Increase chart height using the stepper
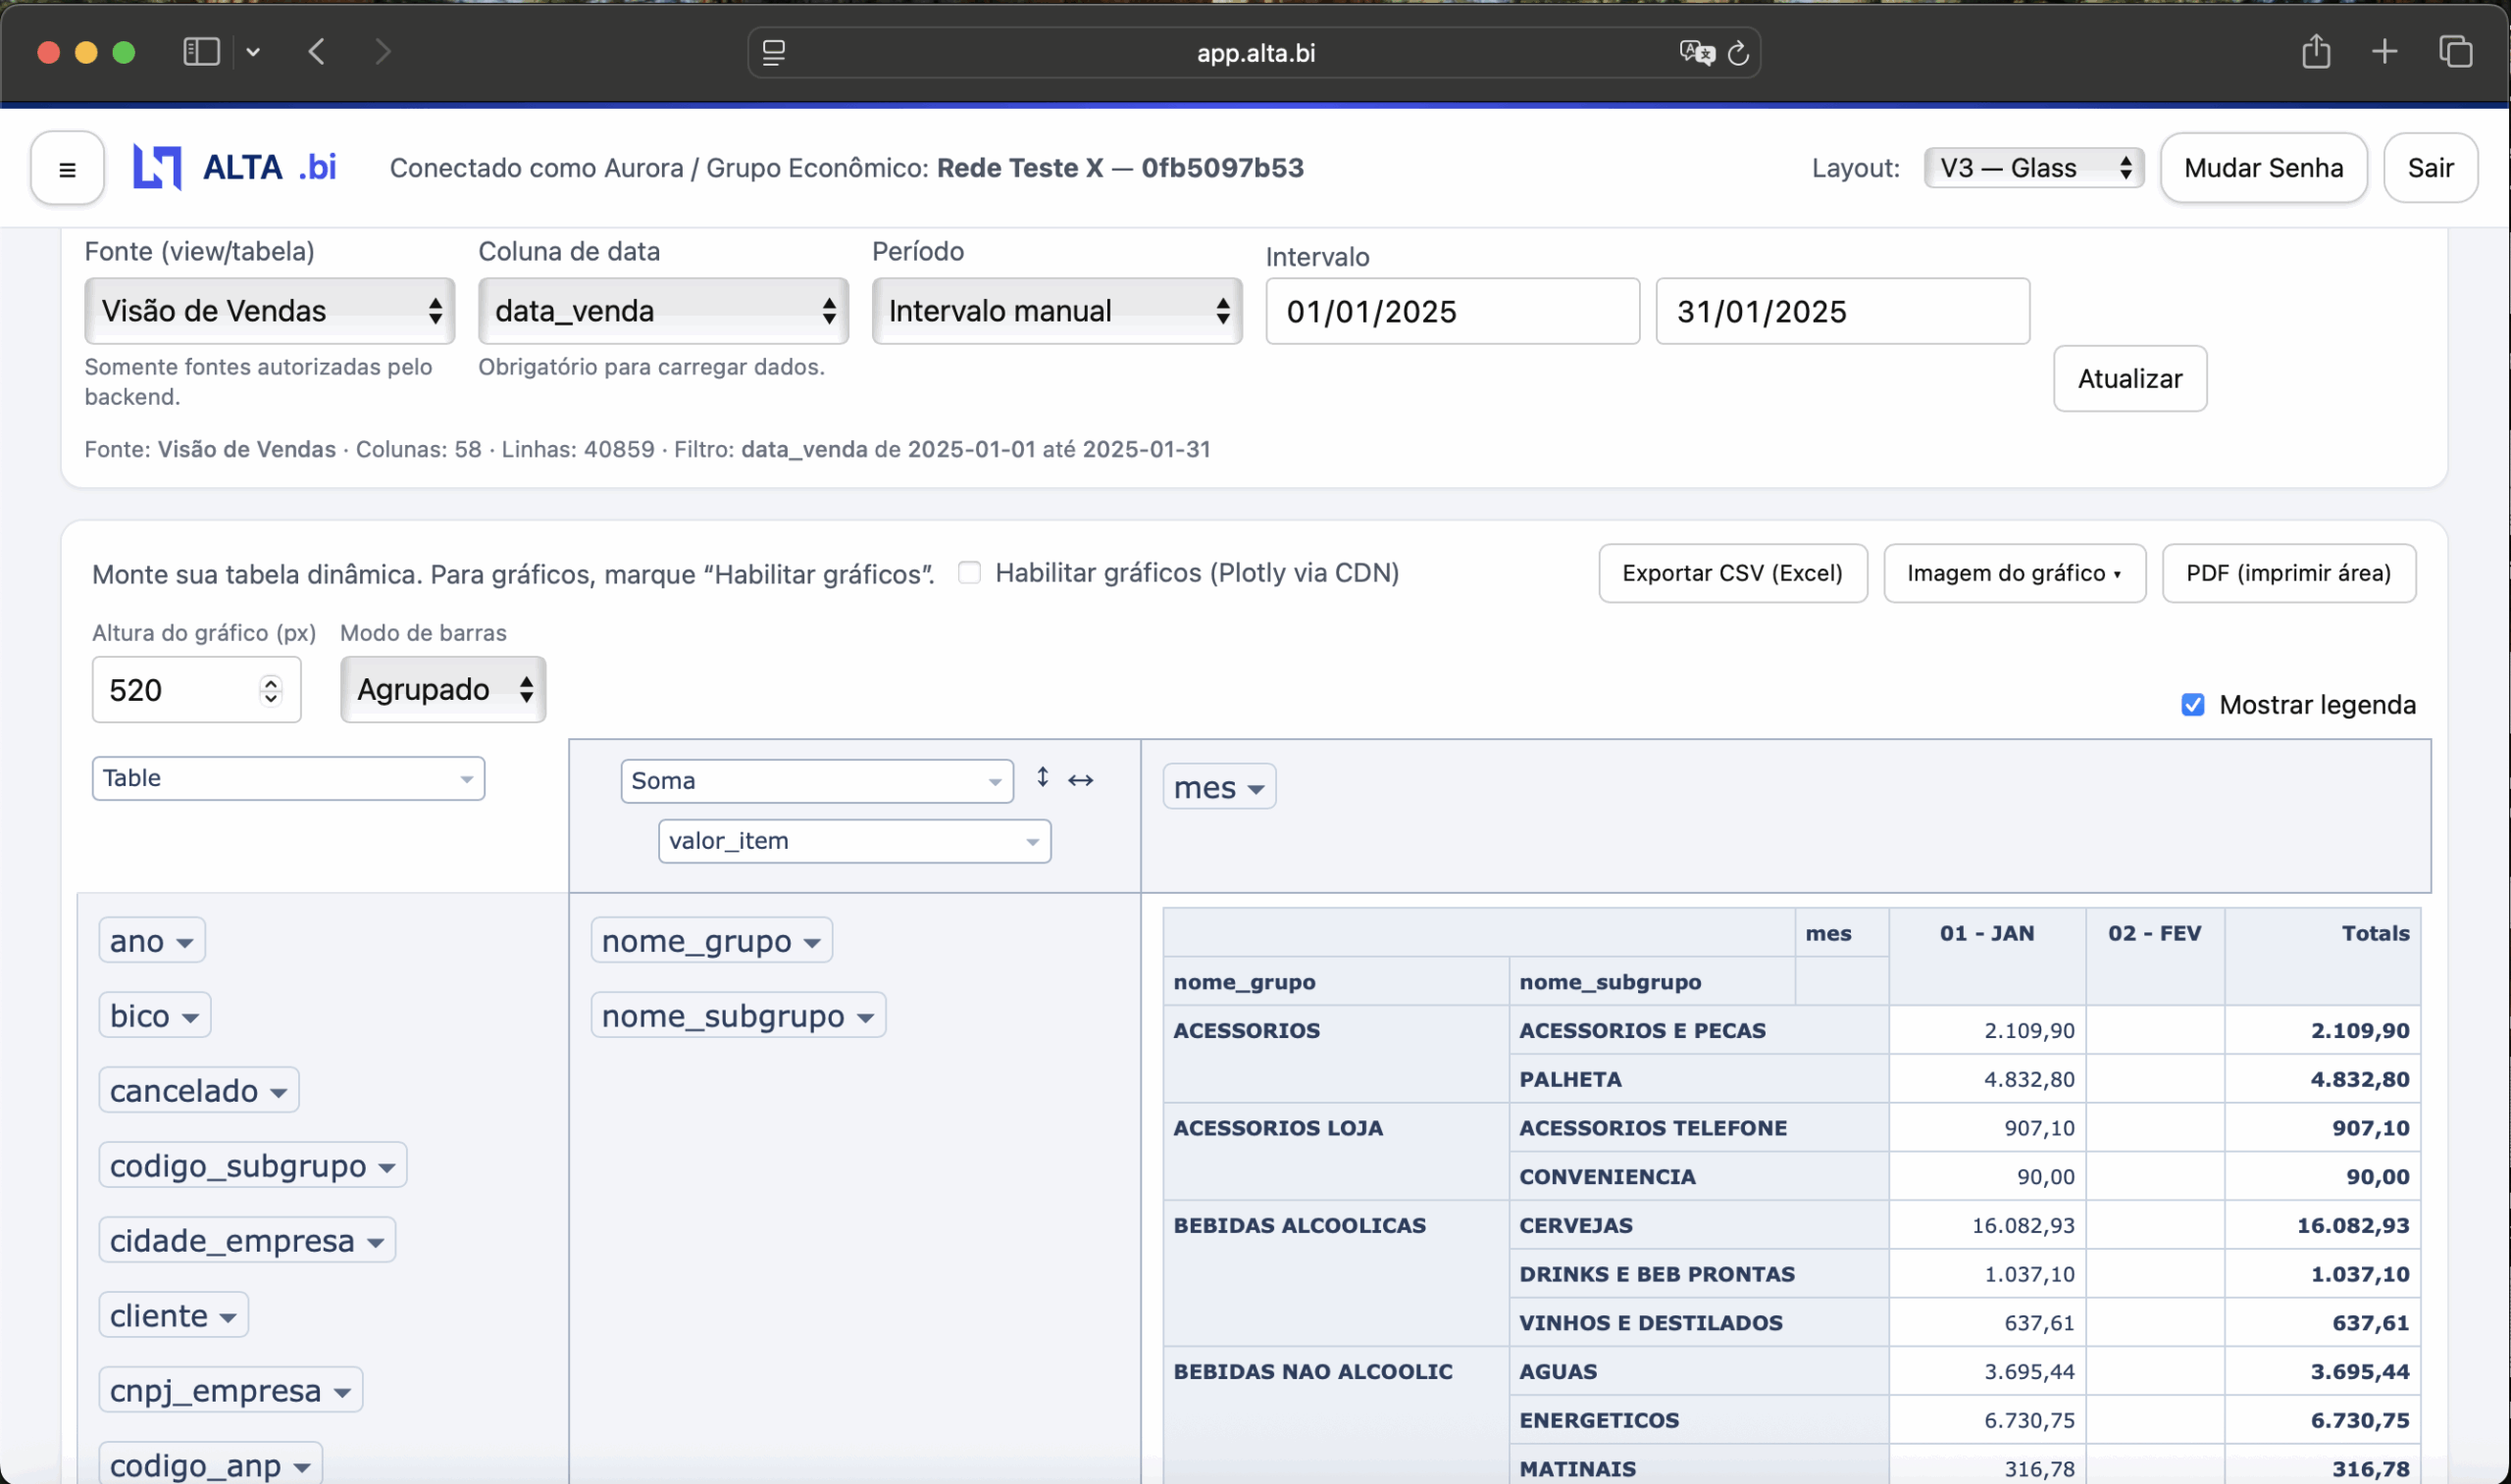Image resolution: width=2511 pixels, height=1484 pixels. 270,682
